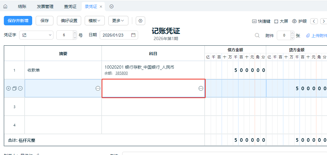Delete the row using the minus icon

[x=20, y=88]
